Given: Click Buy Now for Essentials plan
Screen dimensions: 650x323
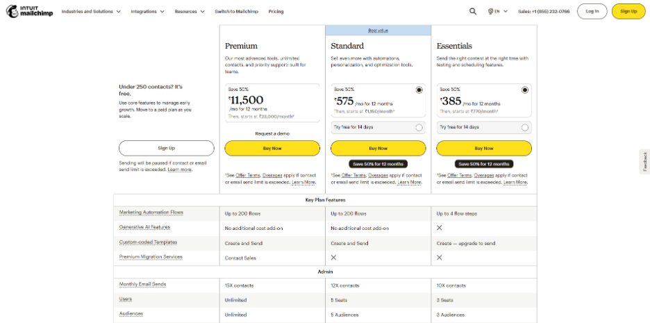Looking at the screenshot, I should click(484, 148).
